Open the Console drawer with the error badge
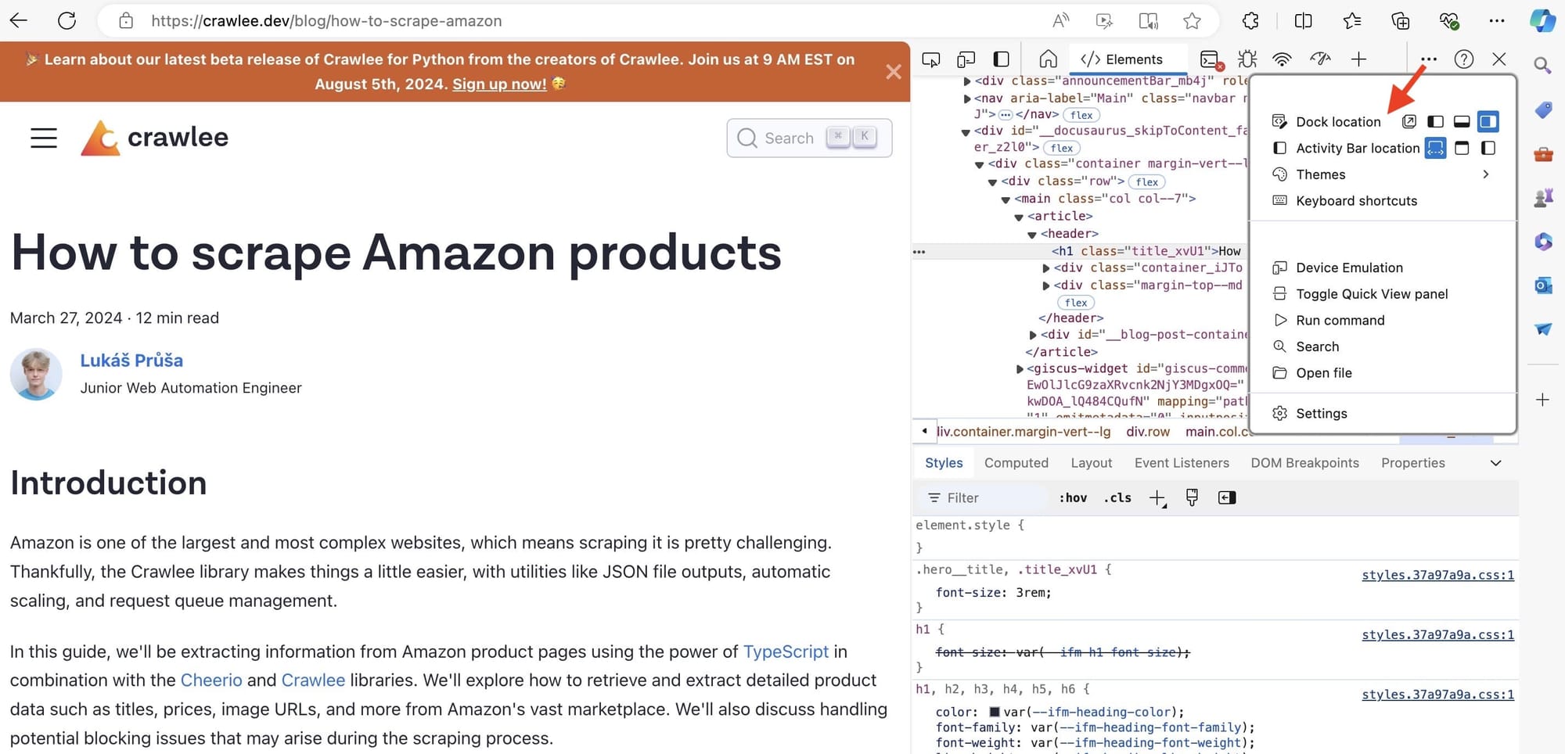This screenshot has width=1565, height=754. 1211,59
